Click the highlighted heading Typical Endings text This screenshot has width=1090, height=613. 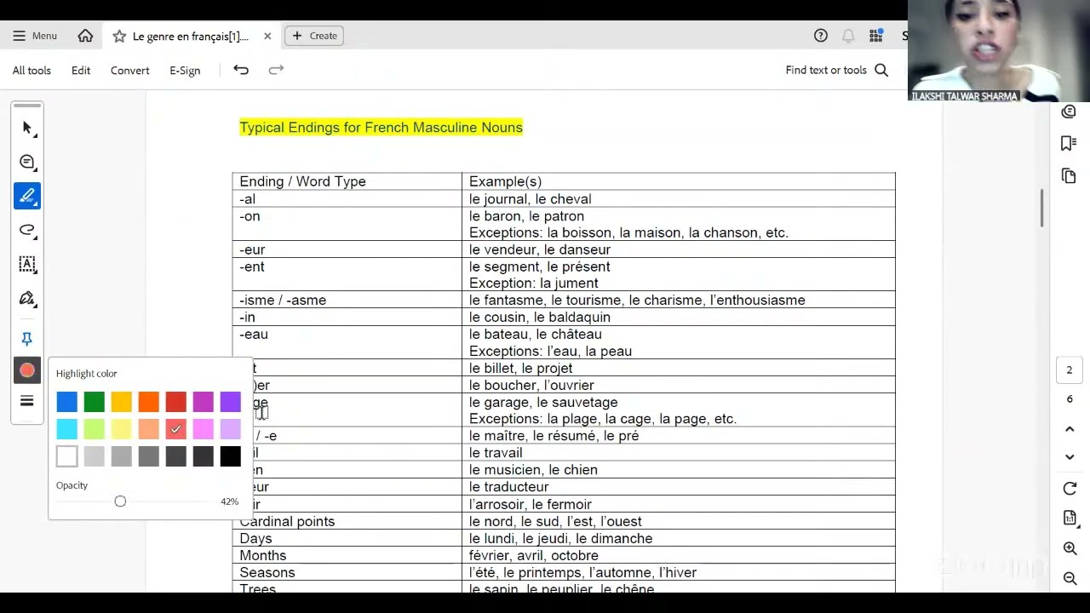[x=381, y=128]
